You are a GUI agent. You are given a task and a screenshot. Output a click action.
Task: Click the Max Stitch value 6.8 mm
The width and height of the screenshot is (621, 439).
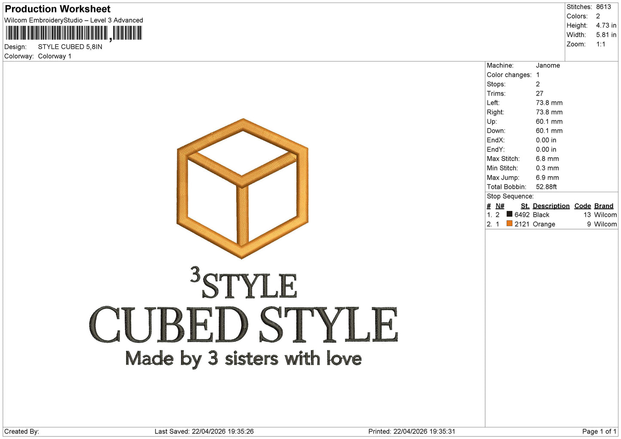coord(547,159)
